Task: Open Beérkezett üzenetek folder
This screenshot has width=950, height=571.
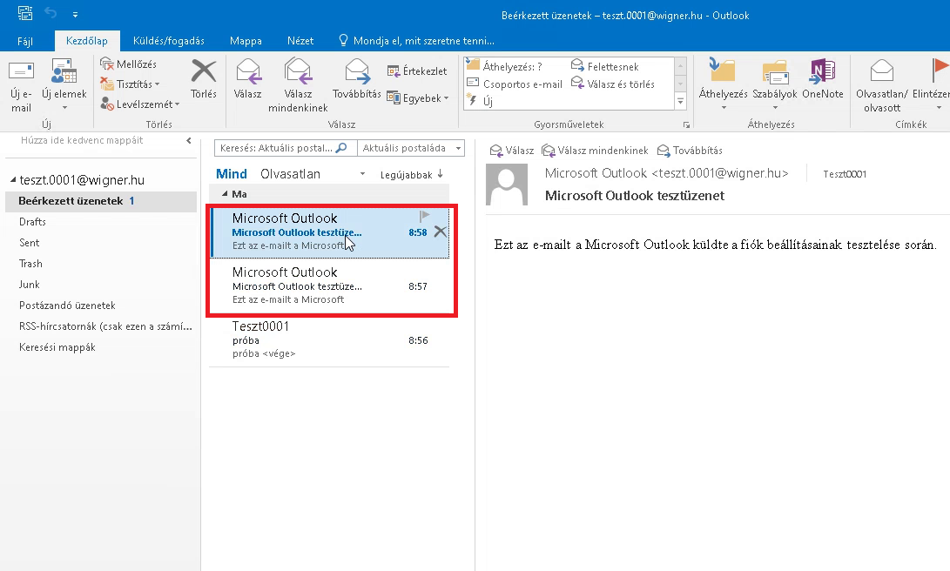Action: pyautogui.click(x=101, y=201)
